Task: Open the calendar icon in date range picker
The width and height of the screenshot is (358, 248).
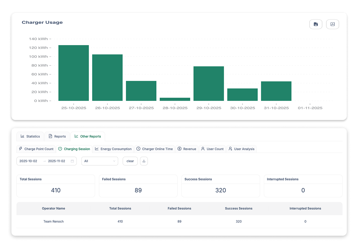Action: tap(72, 161)
